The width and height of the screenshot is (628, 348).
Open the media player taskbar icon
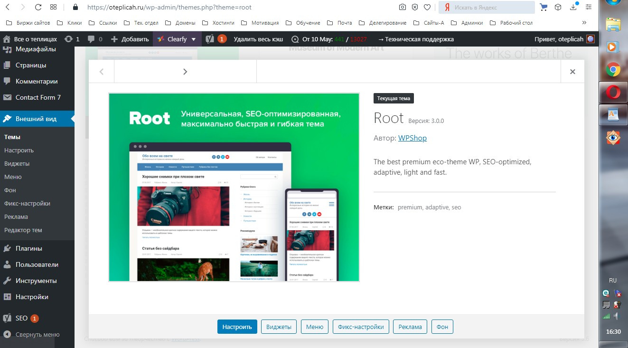coord(613,47)
